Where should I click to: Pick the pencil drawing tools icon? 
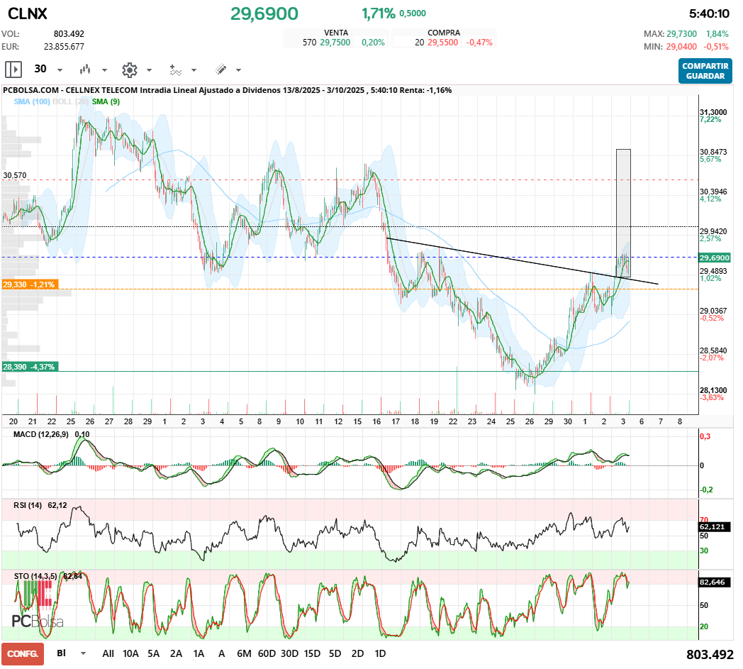coord(220,70)
